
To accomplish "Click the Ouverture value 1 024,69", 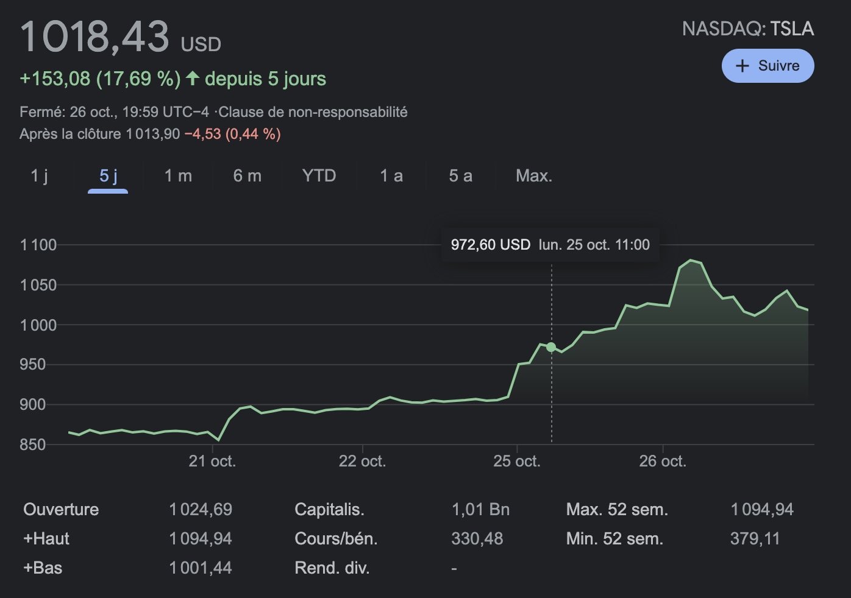I will [x=201, y=509].
